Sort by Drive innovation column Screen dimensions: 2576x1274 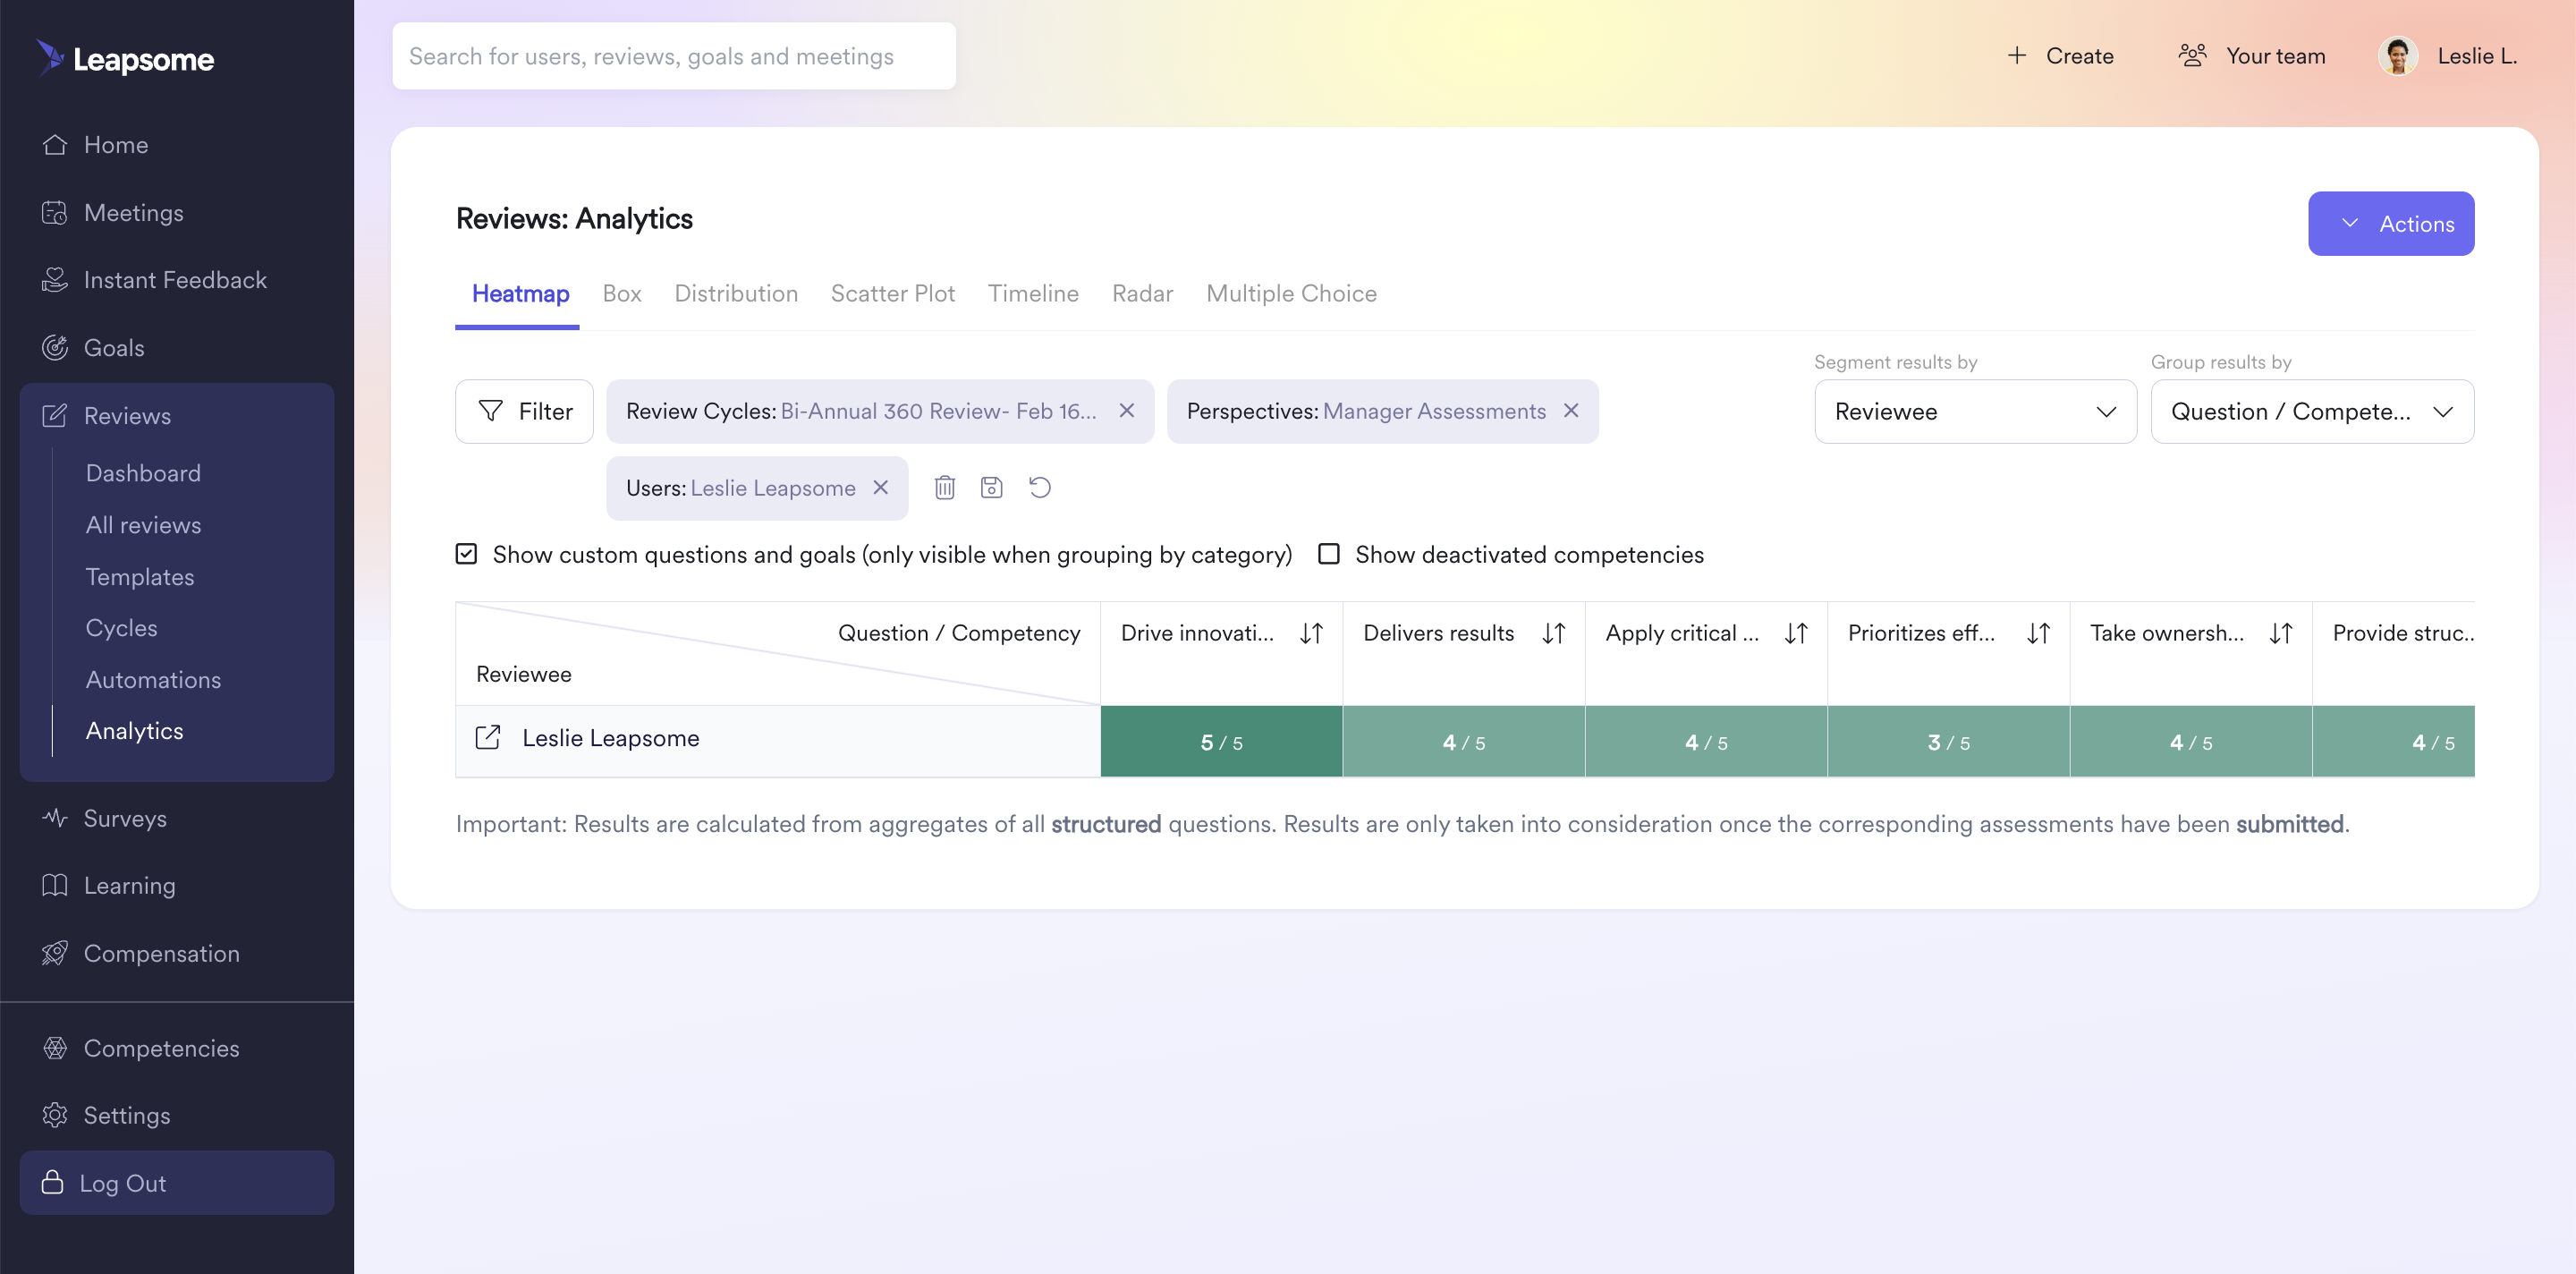tap(1311, 633)
